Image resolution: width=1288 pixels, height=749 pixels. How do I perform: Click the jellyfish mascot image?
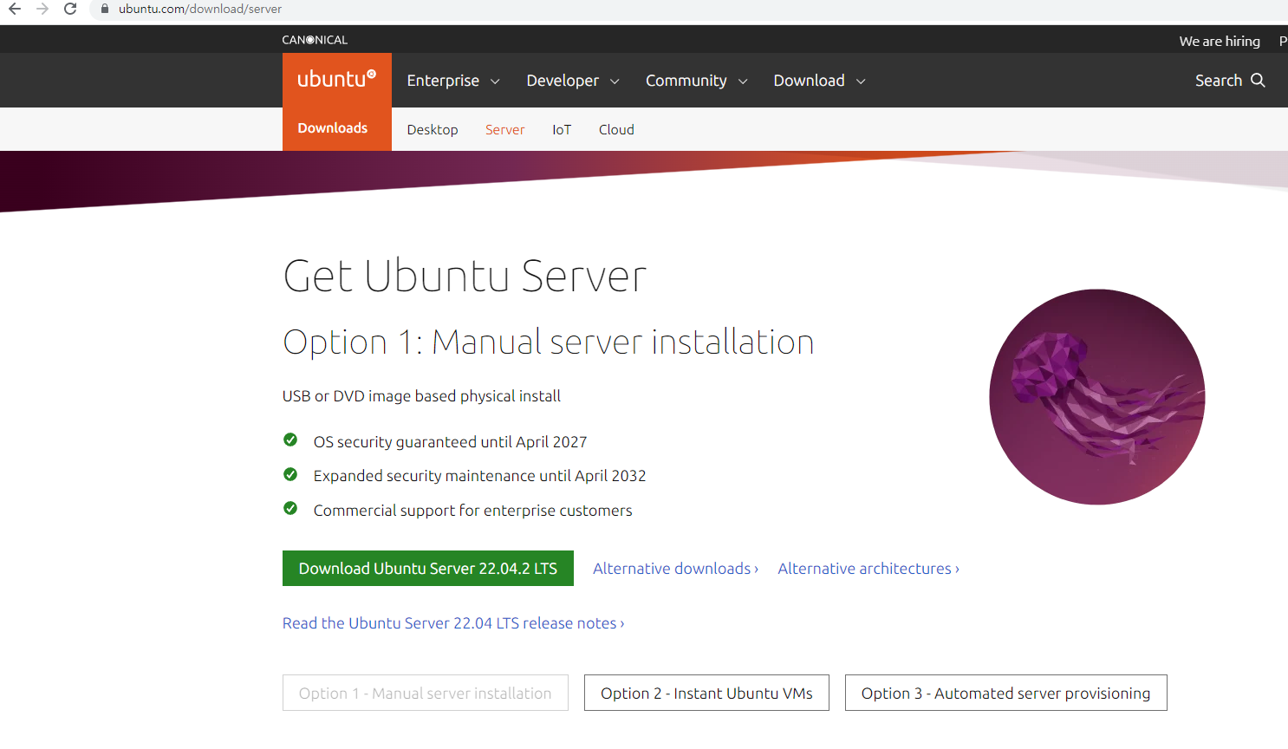tap(1097, 397)
